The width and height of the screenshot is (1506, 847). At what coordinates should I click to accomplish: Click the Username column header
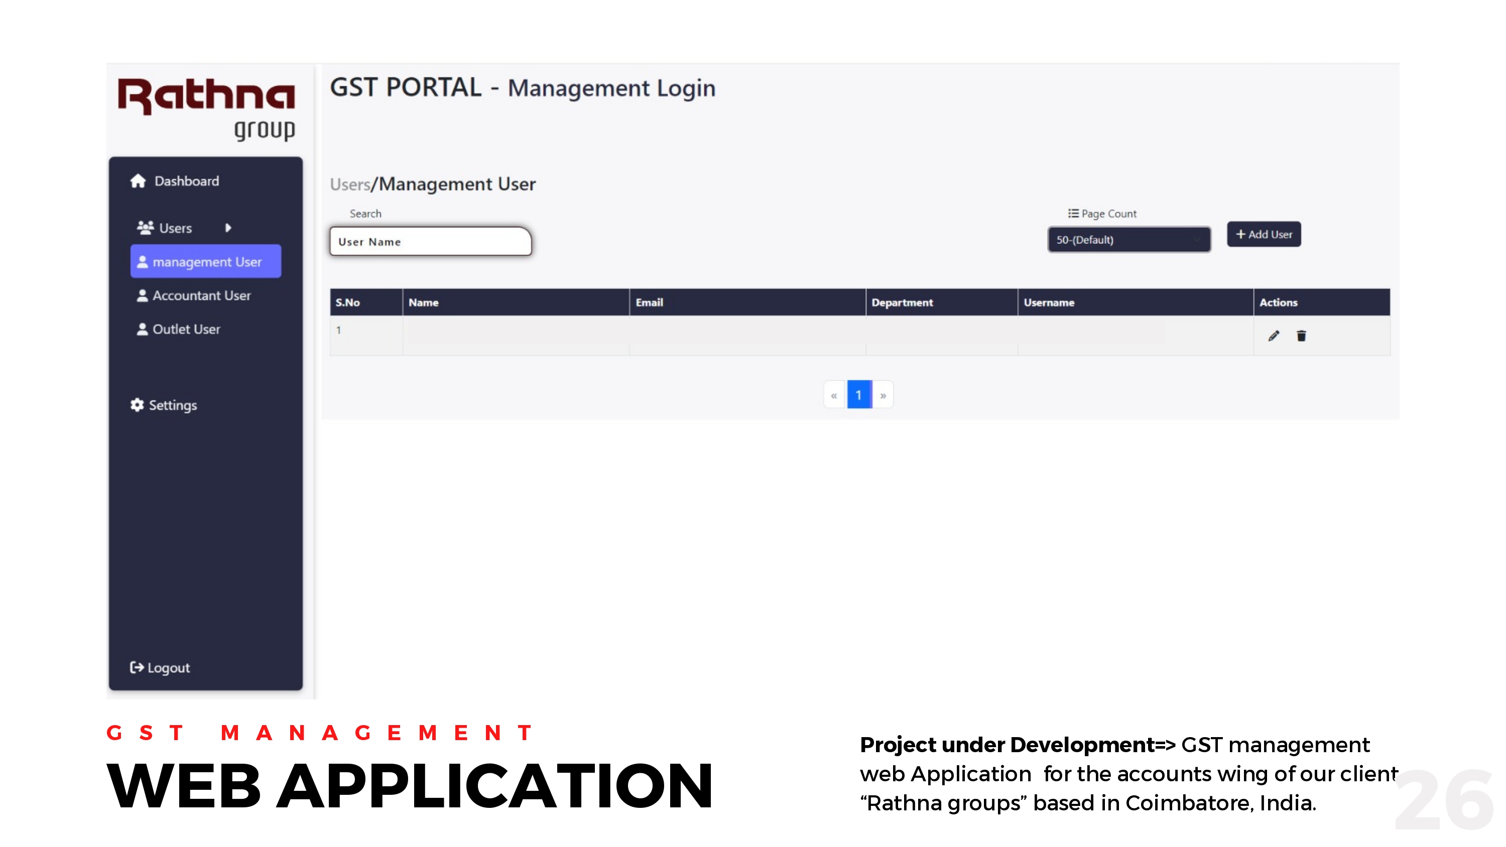click(x=1049, y=302)
